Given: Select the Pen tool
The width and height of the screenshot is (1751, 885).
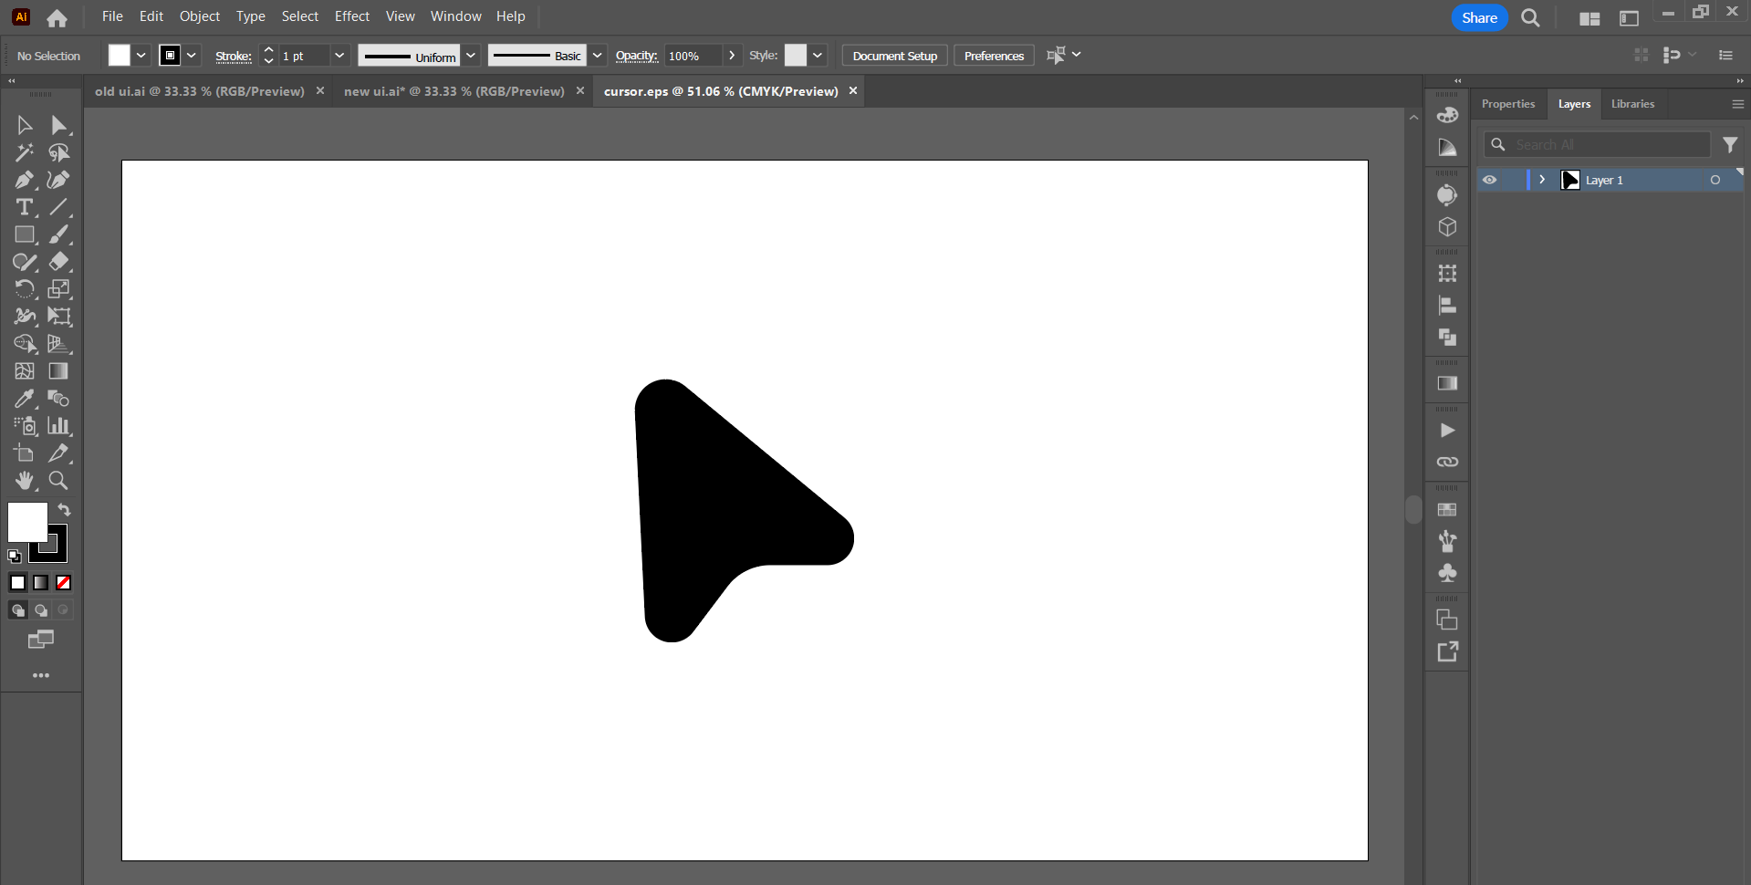Looking at the screenshot, I should tap(24, 180).
